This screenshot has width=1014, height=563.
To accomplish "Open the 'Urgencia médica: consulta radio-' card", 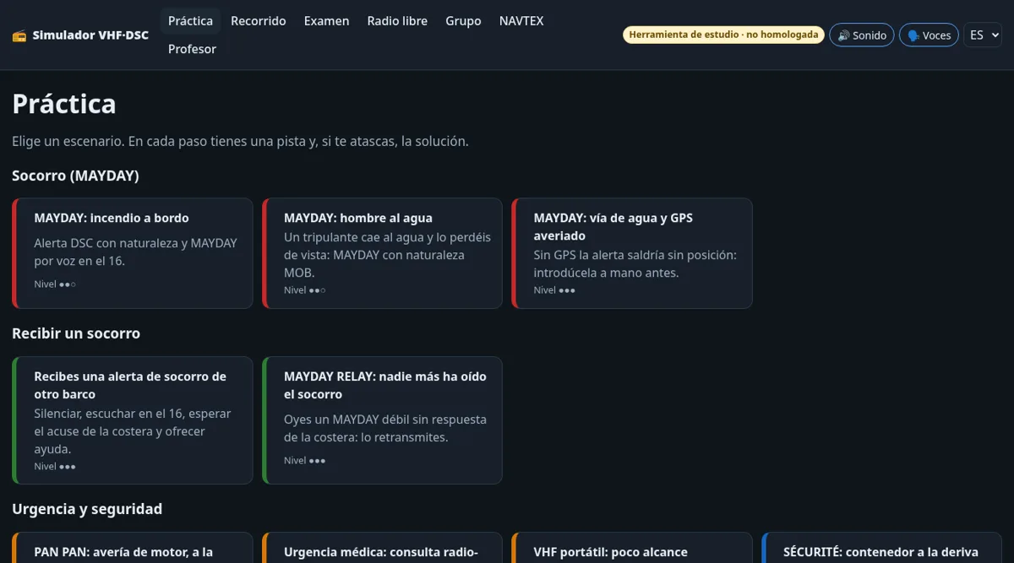I will click(382, 548).
